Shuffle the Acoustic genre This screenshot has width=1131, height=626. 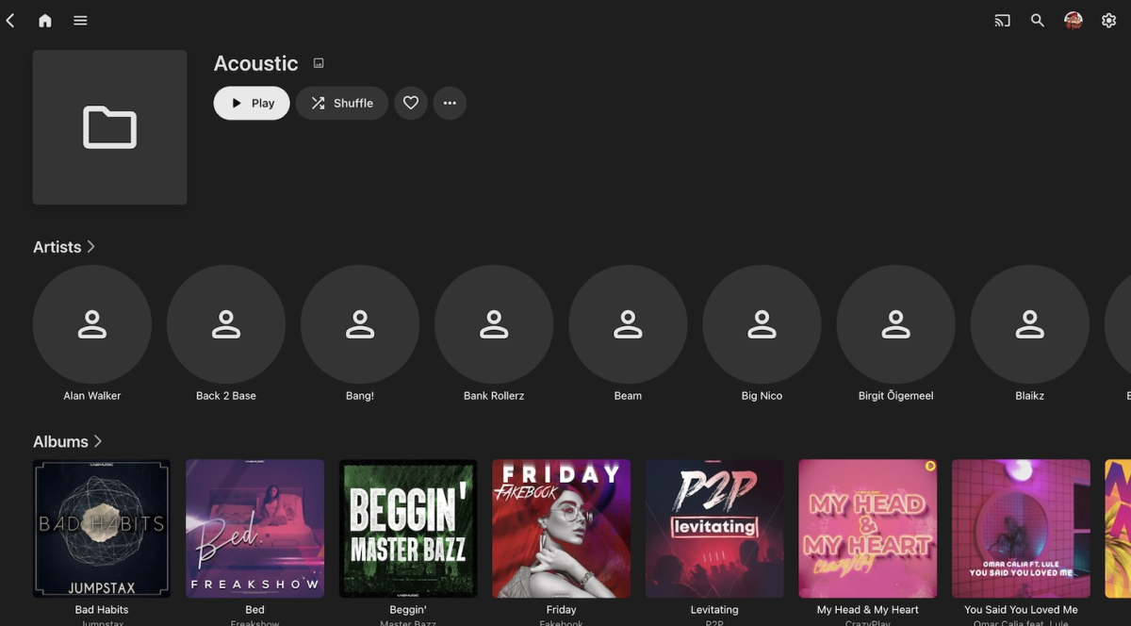click(x=342, y=103)
